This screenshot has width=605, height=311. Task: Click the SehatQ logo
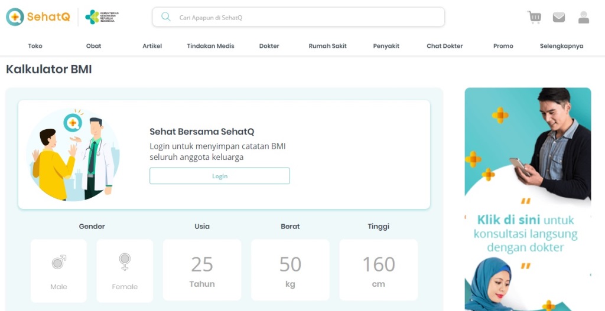(x=38, y=17)
